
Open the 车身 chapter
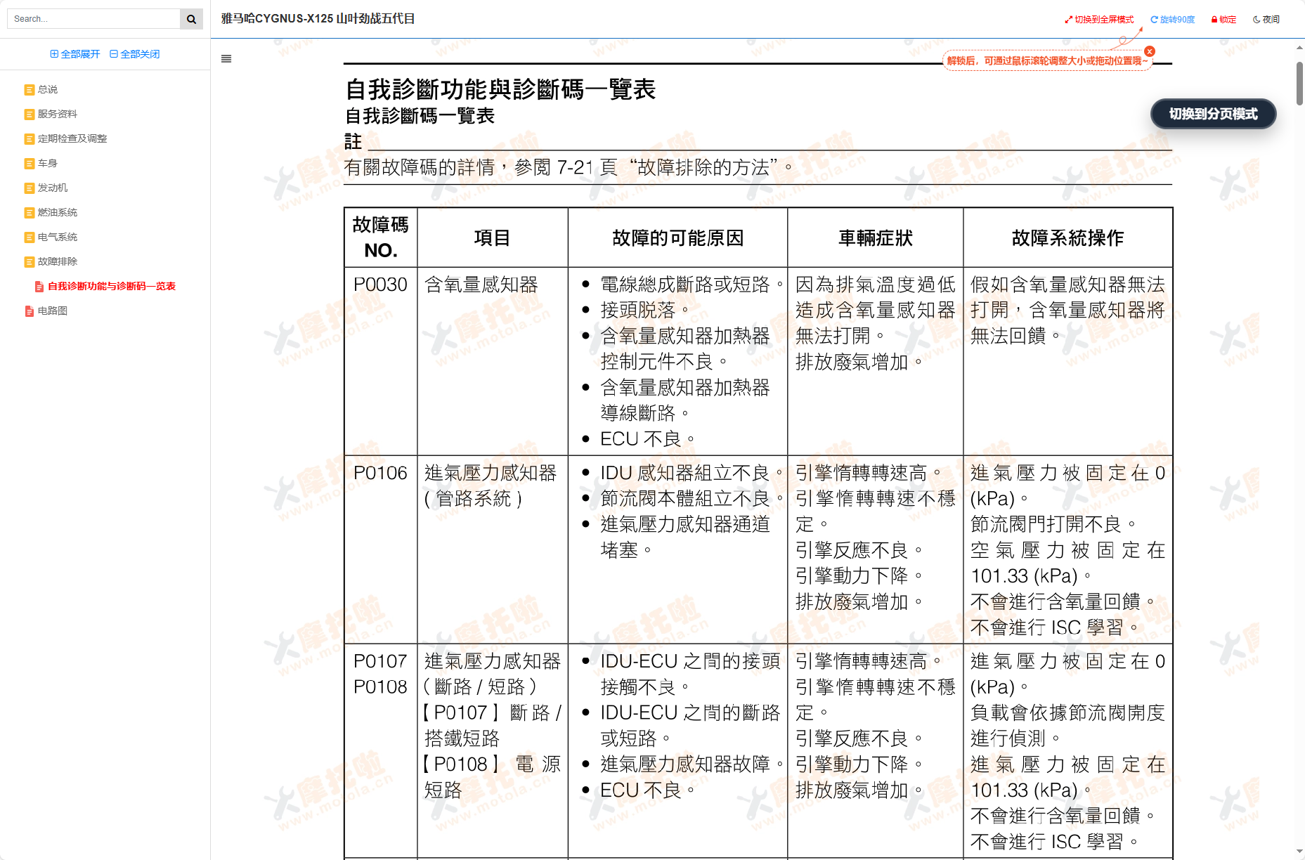click(x=48, y=163)
